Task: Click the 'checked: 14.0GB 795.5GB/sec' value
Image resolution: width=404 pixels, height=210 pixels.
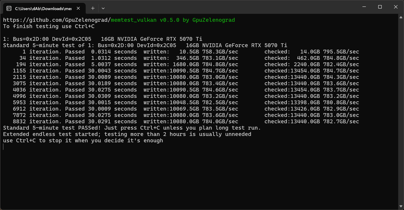Action: point(312,52)
